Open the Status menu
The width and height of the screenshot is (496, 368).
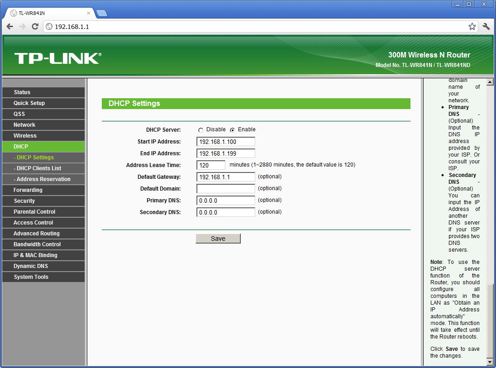coord(43,92)
